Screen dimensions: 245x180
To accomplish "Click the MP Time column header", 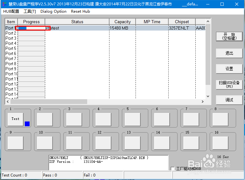I will (152, 22).
